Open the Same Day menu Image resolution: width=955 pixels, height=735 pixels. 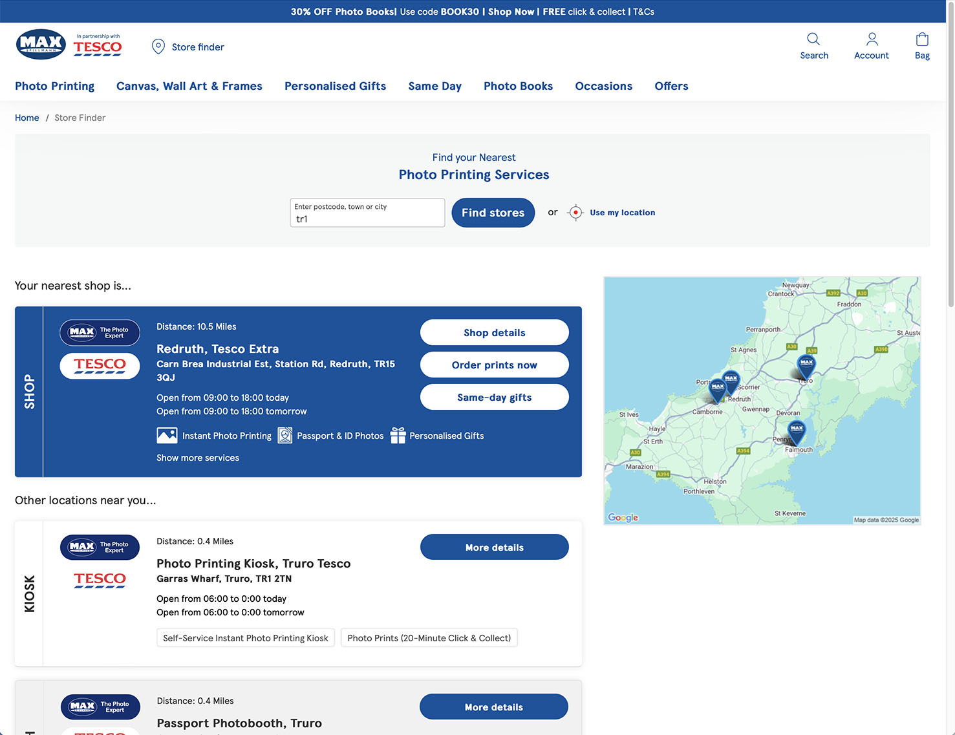click(x=435, y=86)
